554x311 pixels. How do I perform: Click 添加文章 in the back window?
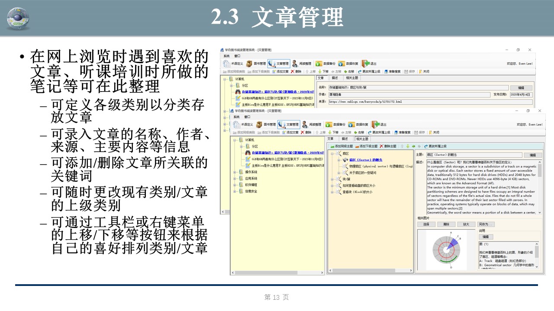[280, 72]
